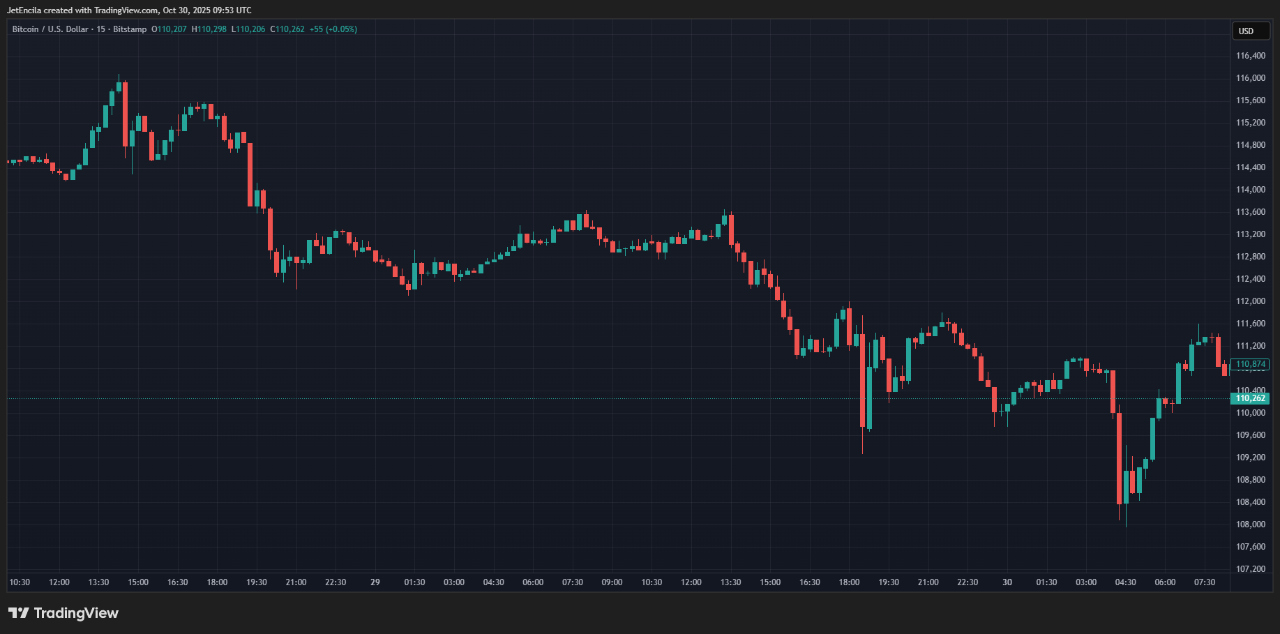Select the date marker 29 on time axis
This screenshot has height=634, width=1280.
click(x=375, y=582)
